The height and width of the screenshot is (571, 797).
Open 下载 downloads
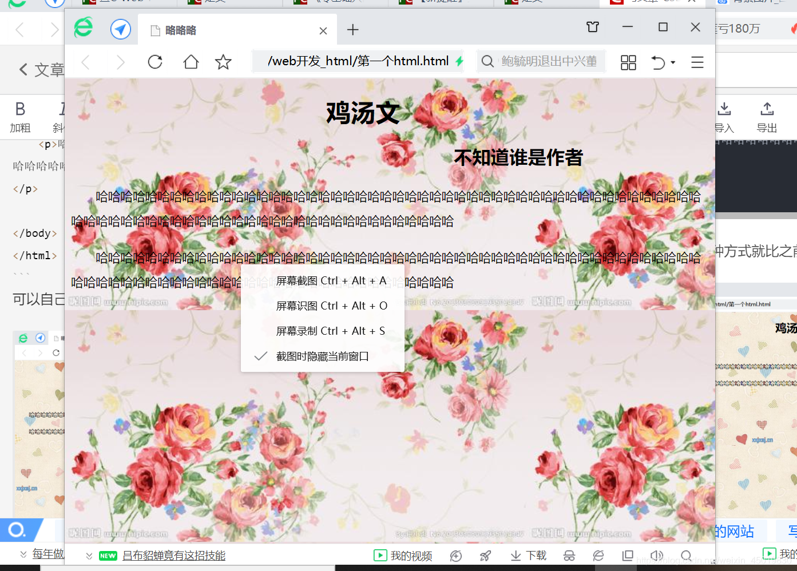tap(528, 556)
